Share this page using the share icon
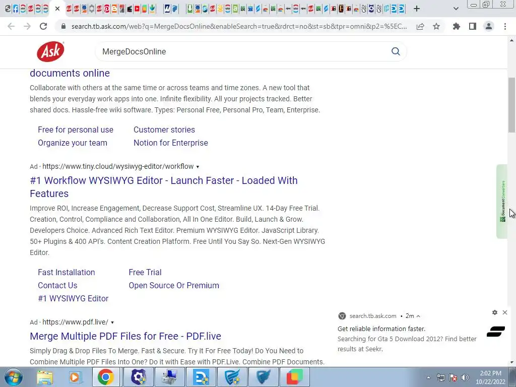 tap(420, 26)
